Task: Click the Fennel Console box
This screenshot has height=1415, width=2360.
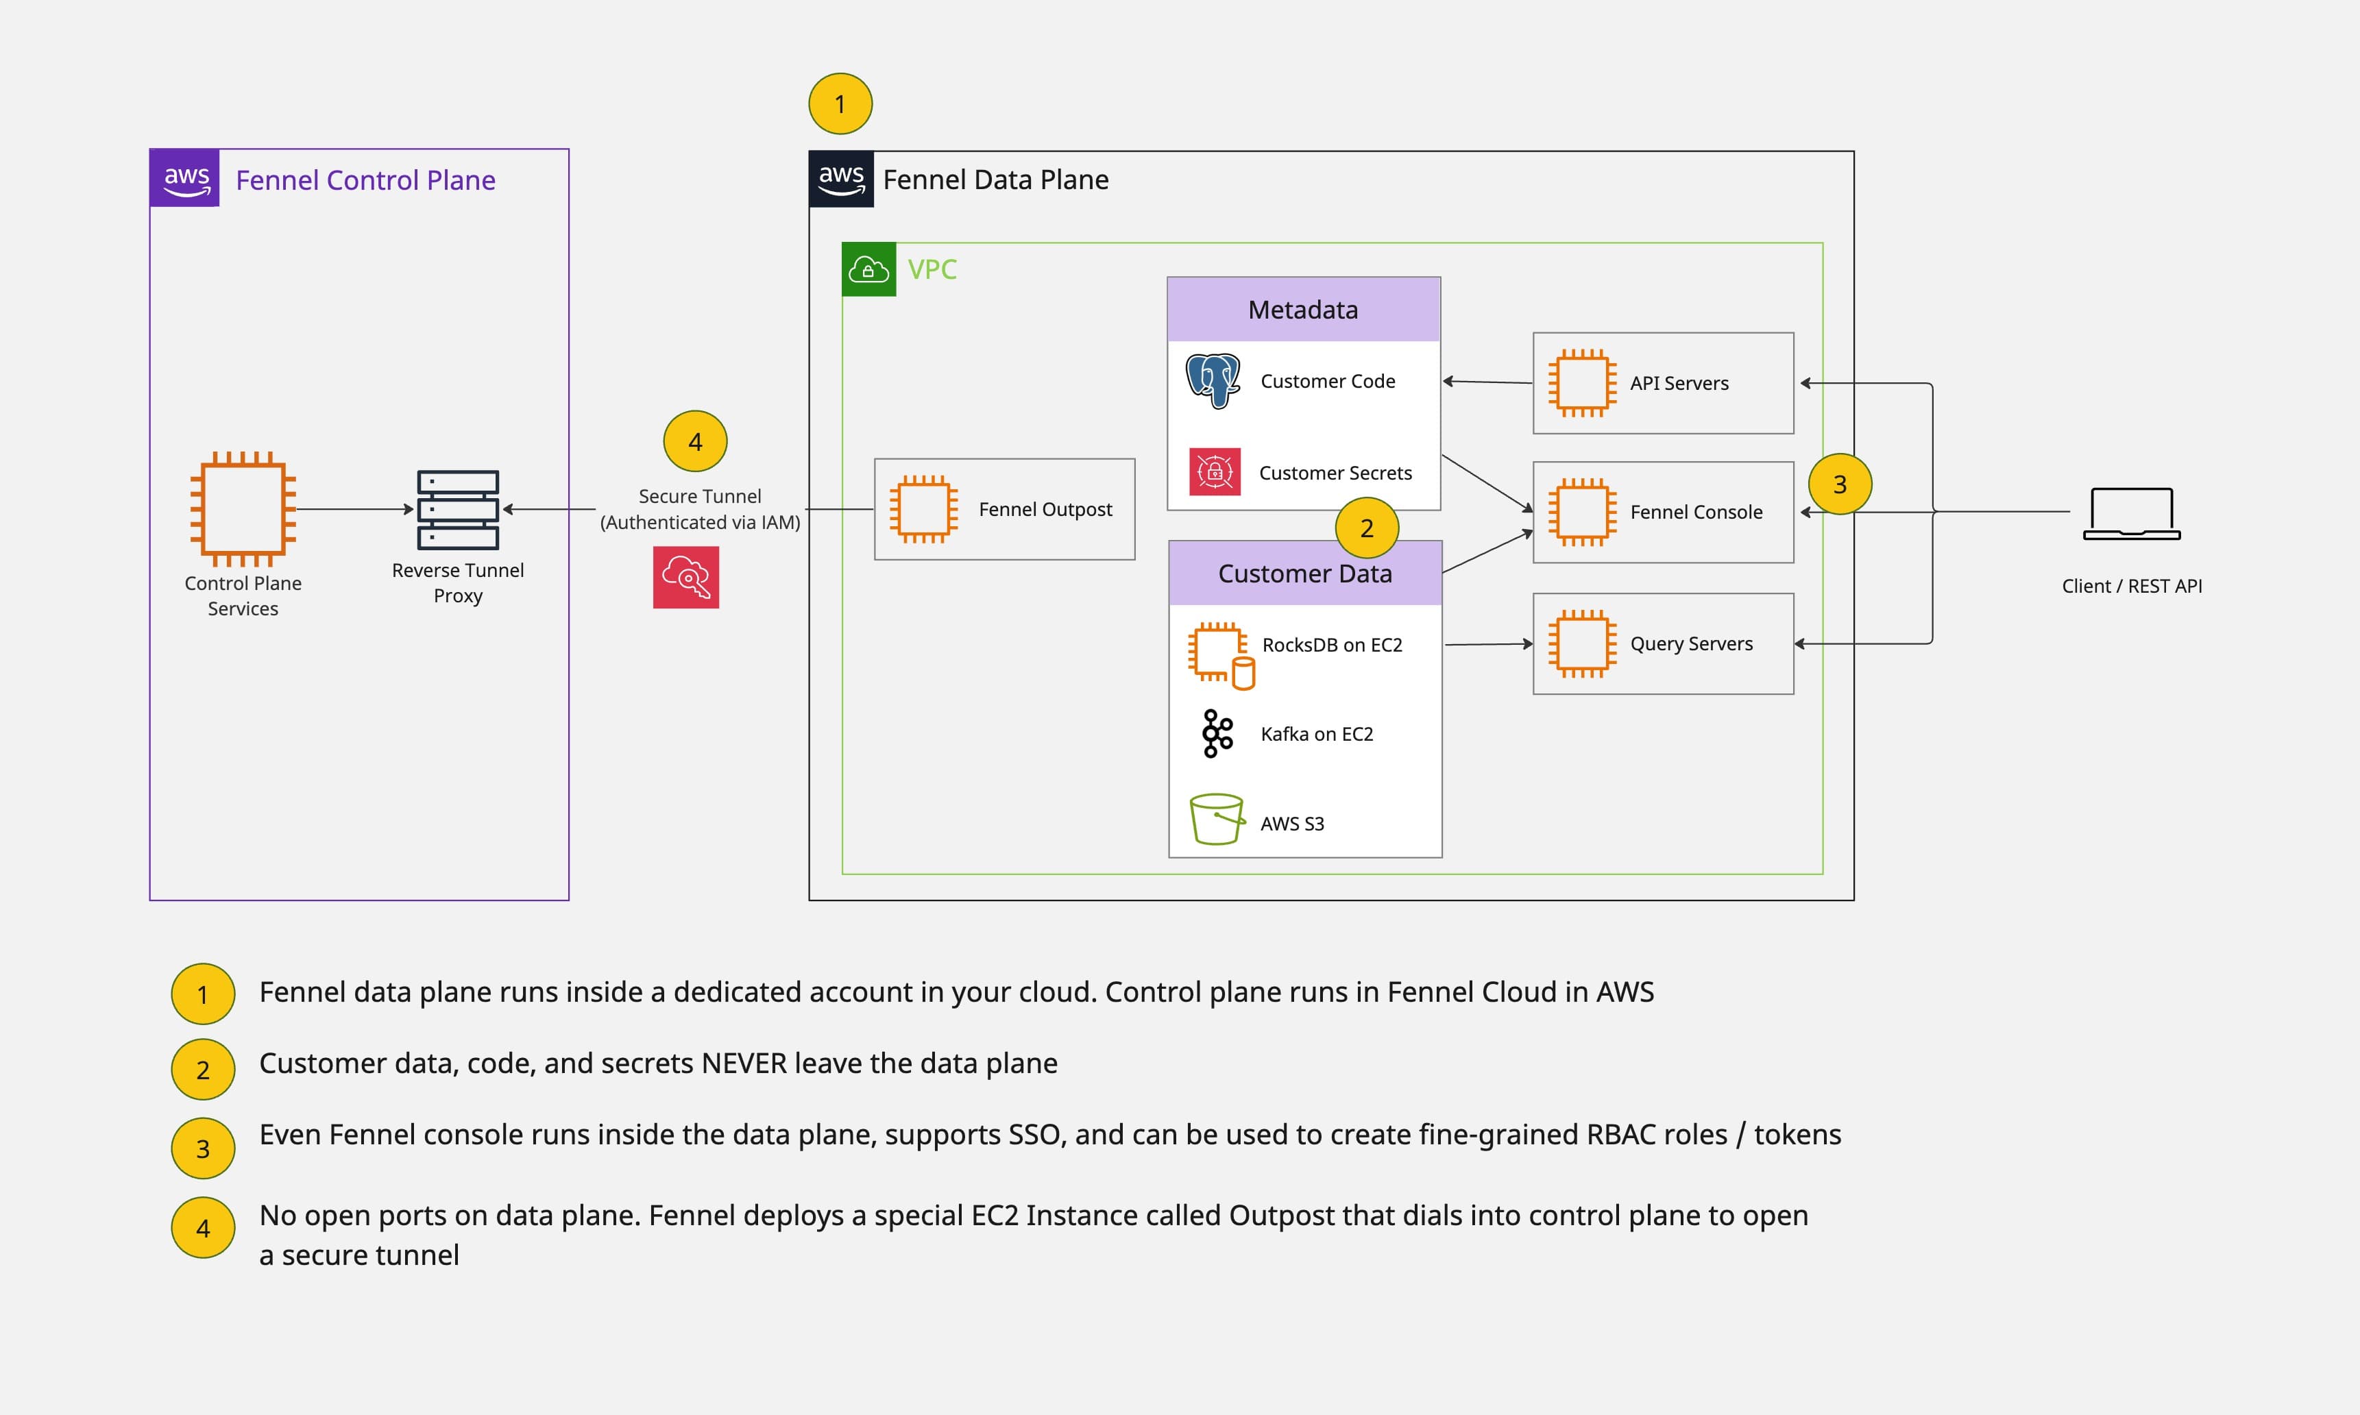Action: (x=1663, y=512)
